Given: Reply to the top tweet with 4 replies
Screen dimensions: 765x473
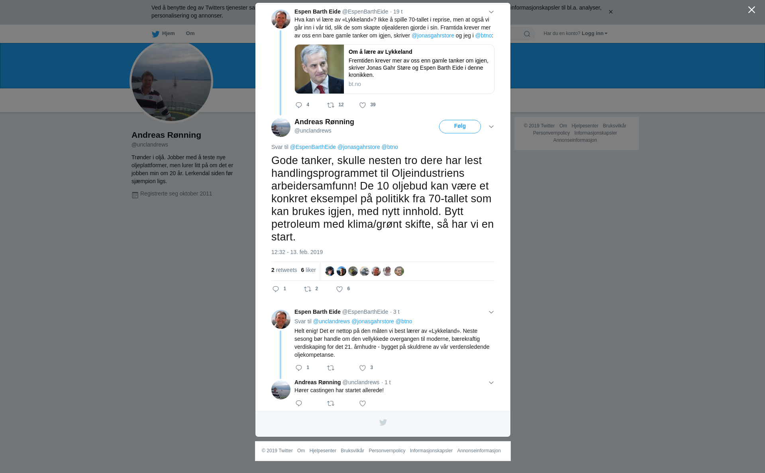Looking at the screenshot, I should click(x=299, y=105).
